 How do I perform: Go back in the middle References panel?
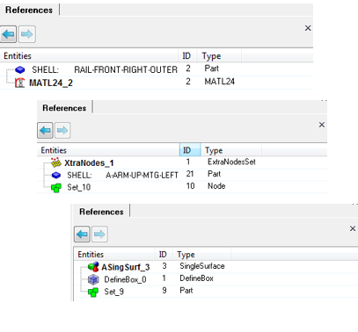coord(45,130)
